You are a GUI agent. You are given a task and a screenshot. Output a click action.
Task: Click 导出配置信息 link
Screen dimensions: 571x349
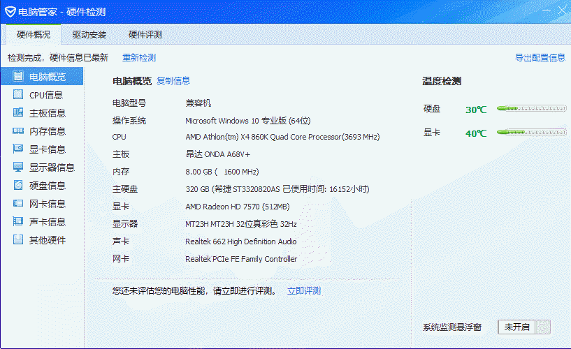tap(540, 57)
